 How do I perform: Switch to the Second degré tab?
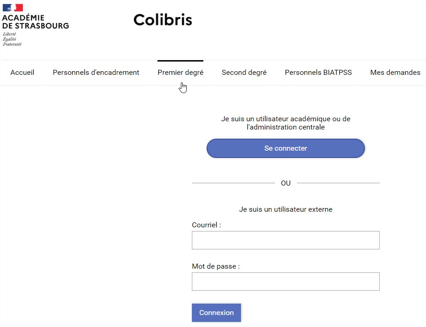click(244, 73)
